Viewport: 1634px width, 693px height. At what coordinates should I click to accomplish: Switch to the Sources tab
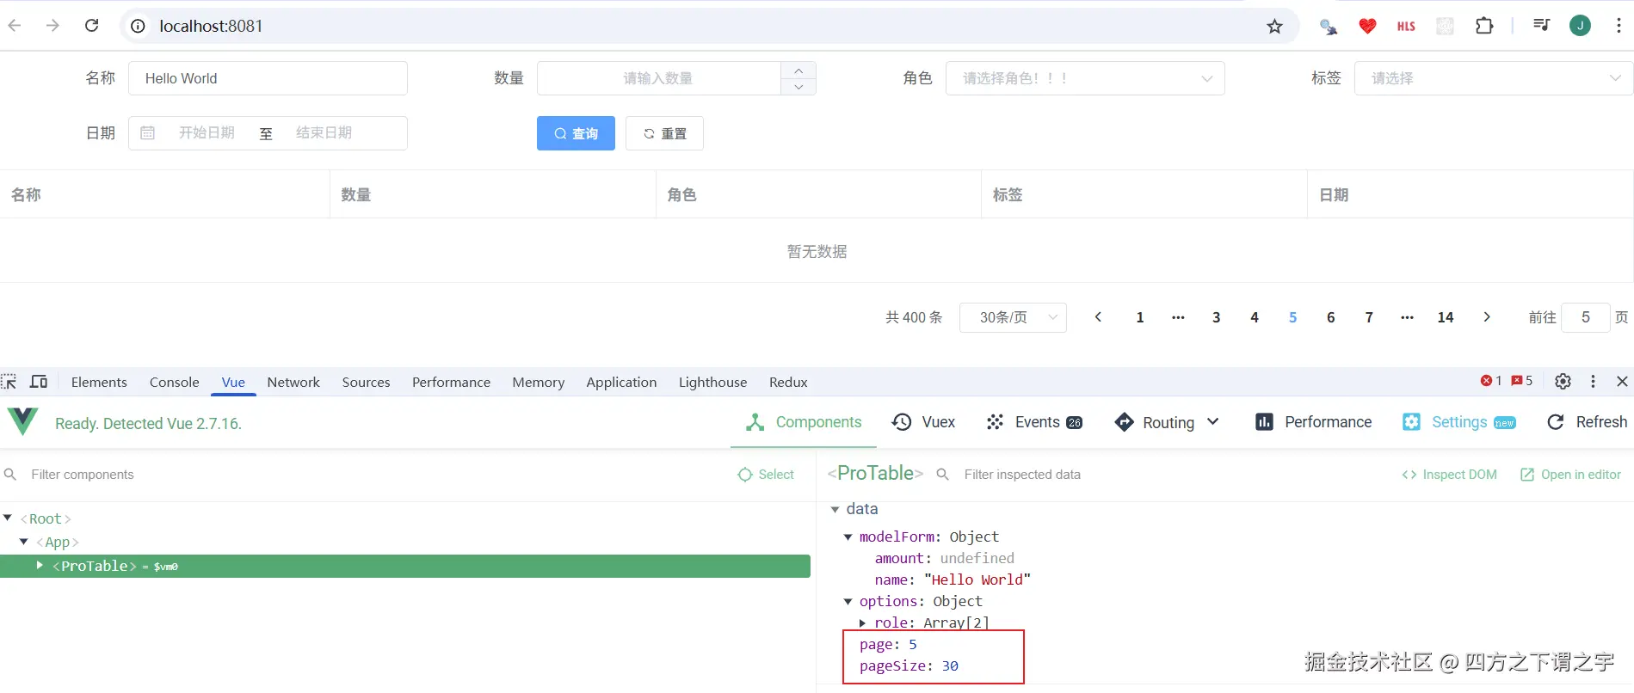point(366,382)
